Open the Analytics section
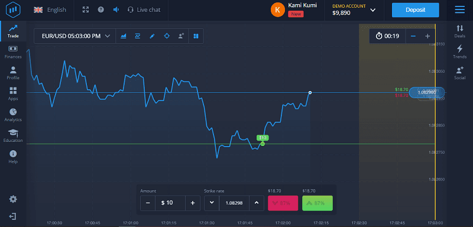Image resolution: width=473 pixels, height=227 pixels. [x=13, y=115]
